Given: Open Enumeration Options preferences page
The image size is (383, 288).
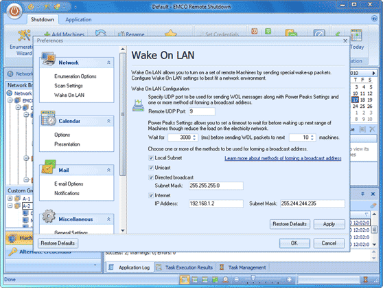Looking at the screenshot, I should 76,76.
